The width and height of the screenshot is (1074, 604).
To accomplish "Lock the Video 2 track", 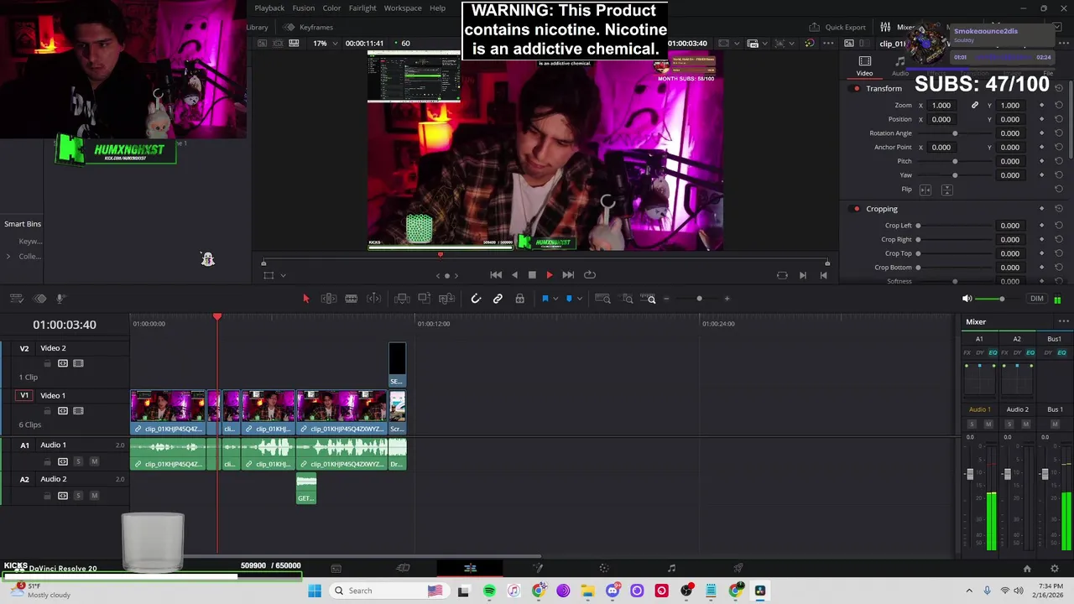I will point(48,363).
